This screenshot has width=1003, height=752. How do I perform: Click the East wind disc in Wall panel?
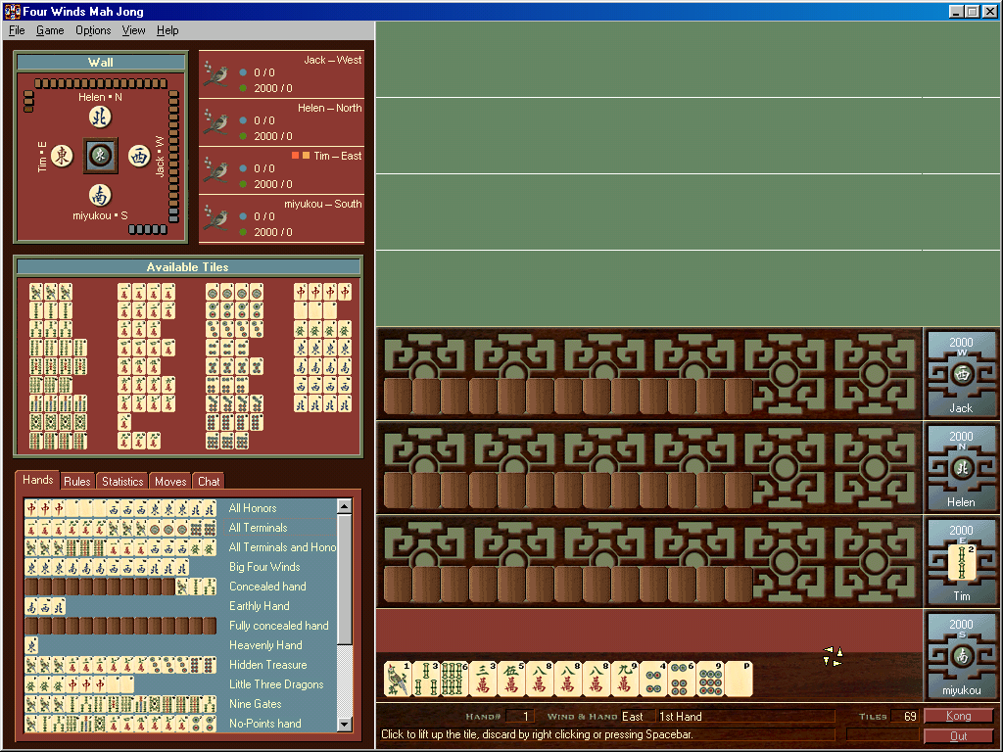click(x=62, y=156)
